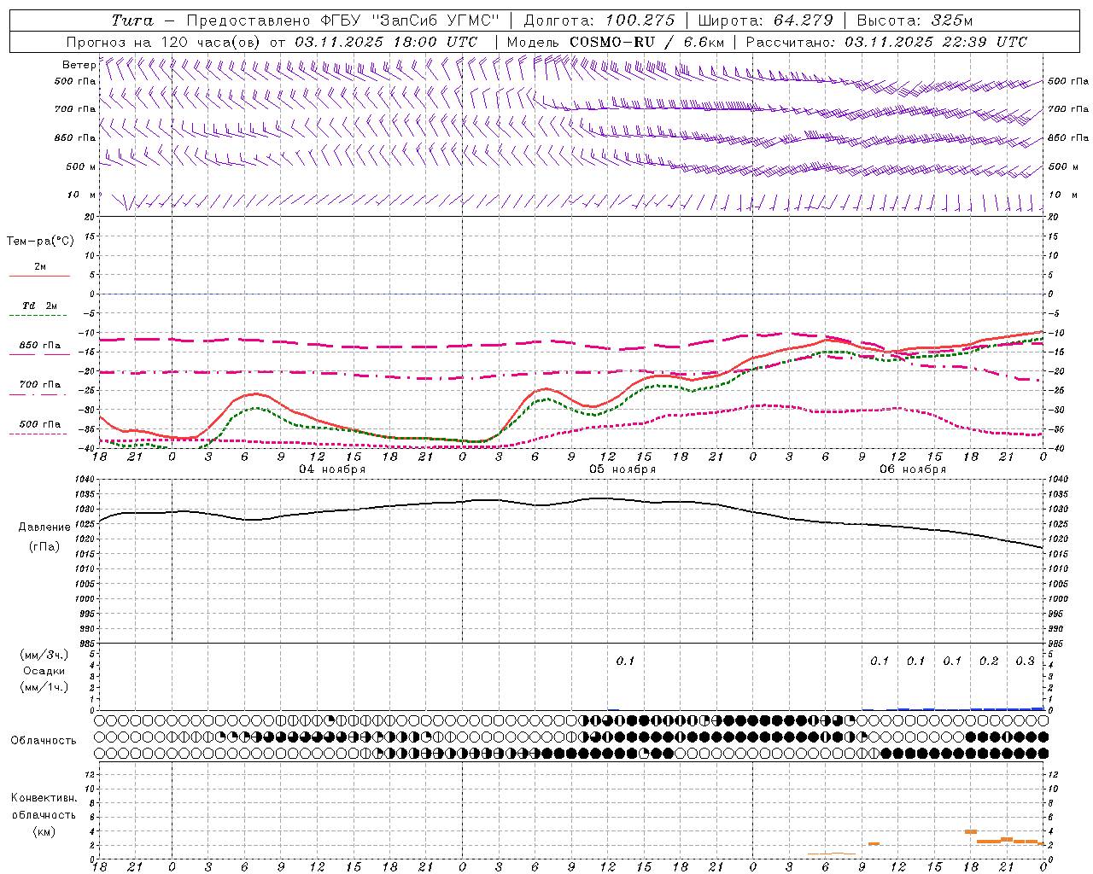Click the "850 гПа" temperature legend label
This screenshot has height=874, width=1093.
[x=40, y=346]
